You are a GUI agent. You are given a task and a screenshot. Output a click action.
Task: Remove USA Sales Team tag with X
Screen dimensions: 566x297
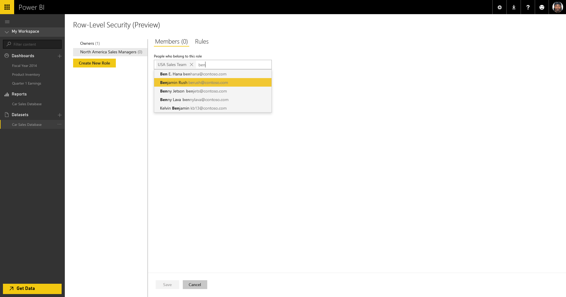click(x=191, y=65)
